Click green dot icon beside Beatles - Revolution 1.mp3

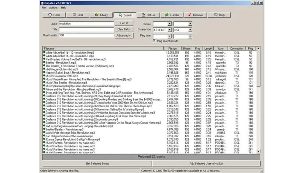tap(44, 62)
